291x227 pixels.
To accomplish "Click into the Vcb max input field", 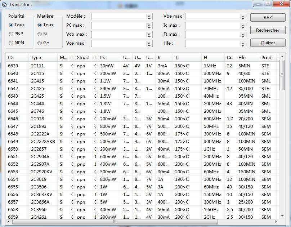I will (x=119, y=35).
